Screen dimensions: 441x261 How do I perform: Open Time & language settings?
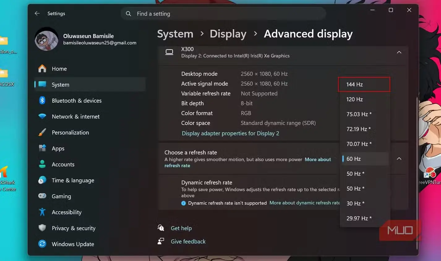(90, 180)
